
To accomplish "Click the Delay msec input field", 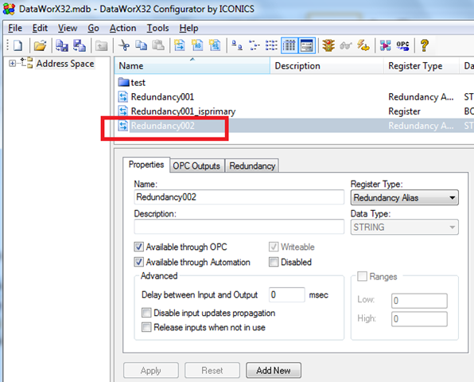I will [x=286, y=294].
